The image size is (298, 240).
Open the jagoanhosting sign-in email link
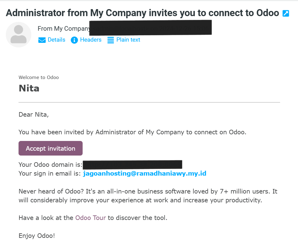(145, 173)
